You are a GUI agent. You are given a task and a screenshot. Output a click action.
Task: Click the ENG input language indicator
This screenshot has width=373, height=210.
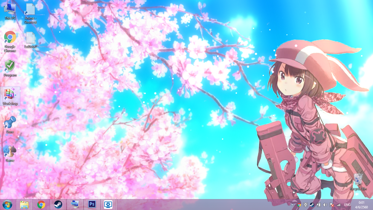347,205
